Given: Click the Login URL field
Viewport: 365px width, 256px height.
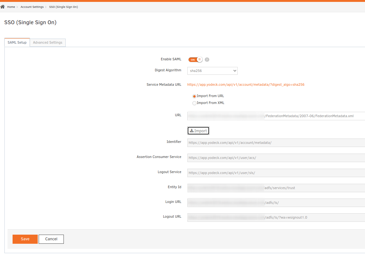Looking at the screenshot, I should [276, 203].
